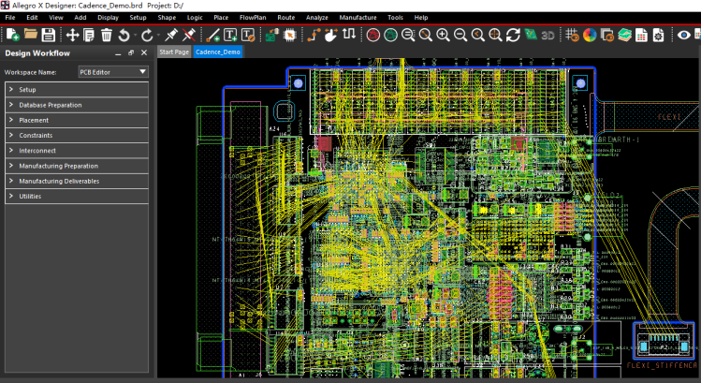Close the Design Workflow panel
Screen dimensions: 701x383
coord(144,52)
